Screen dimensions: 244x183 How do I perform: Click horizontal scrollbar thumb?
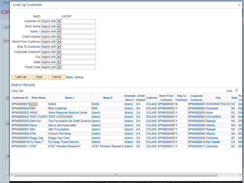point(116,175)
